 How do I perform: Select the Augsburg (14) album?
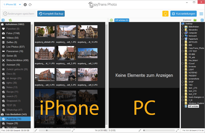[16, 119]
